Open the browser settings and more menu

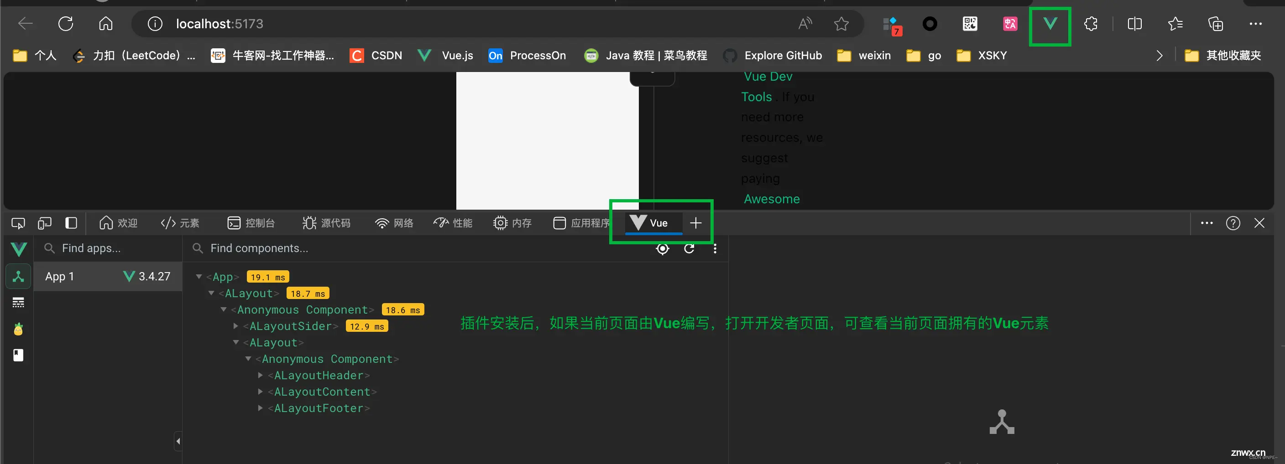click(x=1256, y=23)
